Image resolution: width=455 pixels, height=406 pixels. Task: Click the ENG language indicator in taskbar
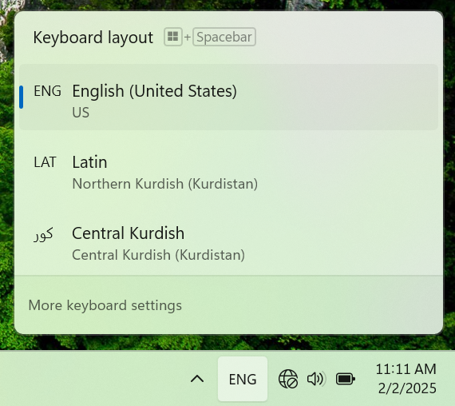243,379
